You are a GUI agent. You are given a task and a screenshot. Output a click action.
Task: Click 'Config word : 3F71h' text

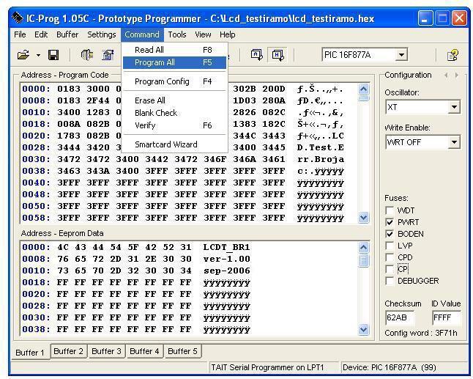pyautogui.click(x=421, y=333)
